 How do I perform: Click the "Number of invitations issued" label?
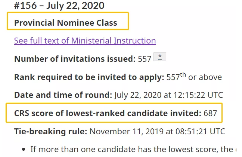[x=75, y=59]
